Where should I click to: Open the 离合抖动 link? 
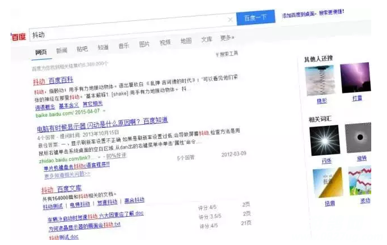point(134,200)
